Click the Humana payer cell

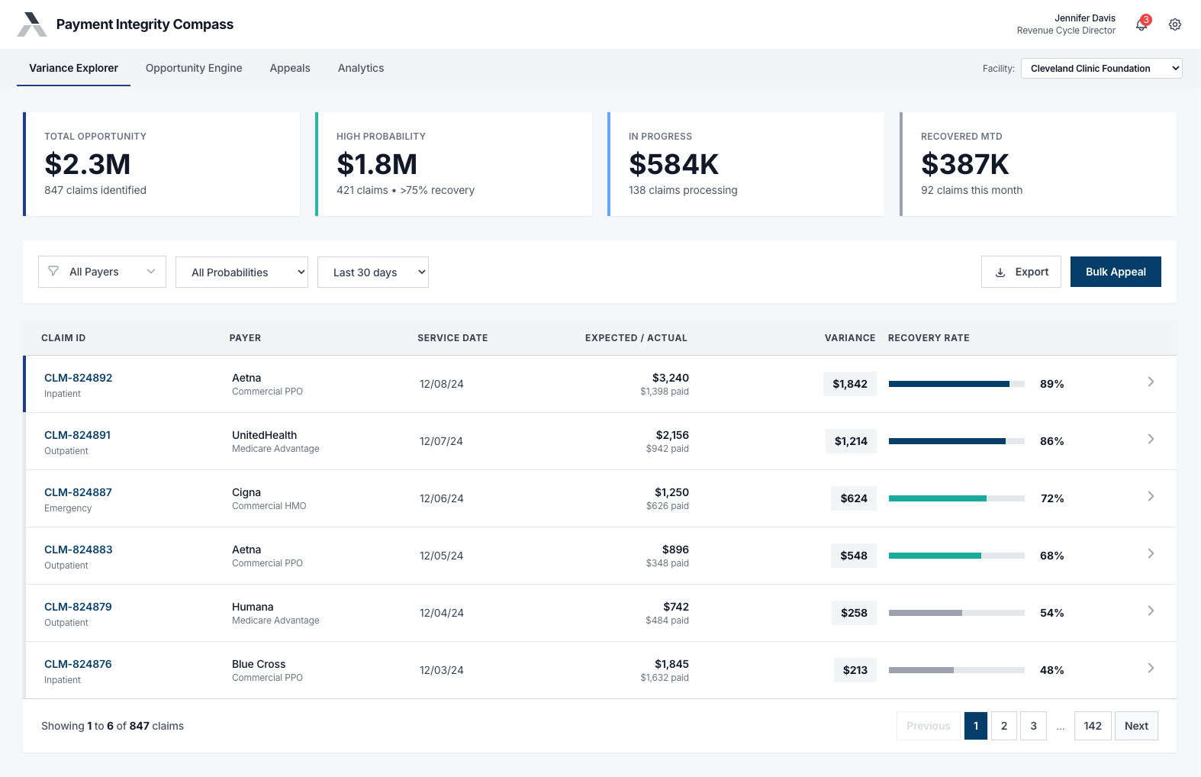(x=275, y=613)
